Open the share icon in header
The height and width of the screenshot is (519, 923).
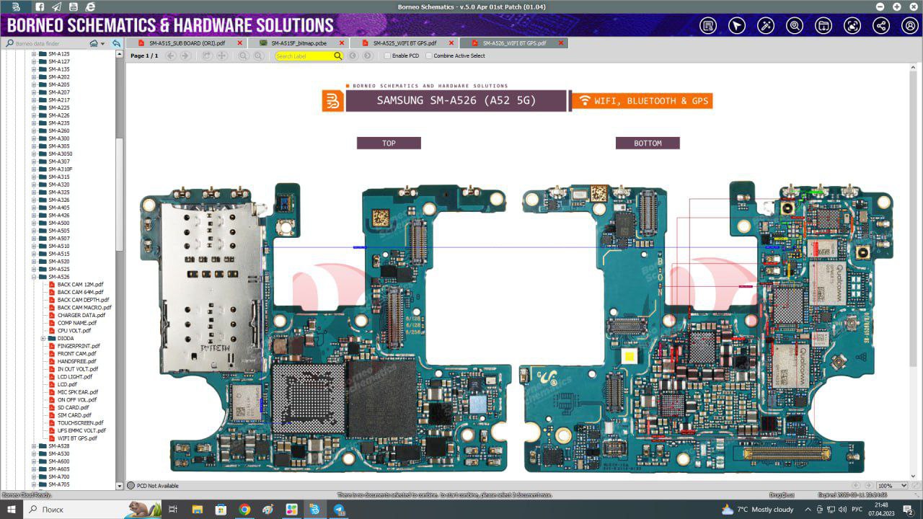pyautogui.click(x=881, y=26)
